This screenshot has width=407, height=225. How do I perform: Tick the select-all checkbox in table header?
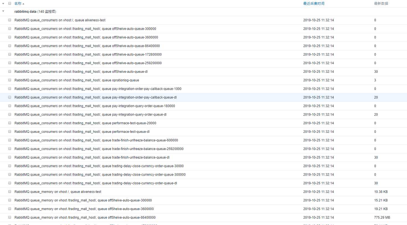(10, 3)
